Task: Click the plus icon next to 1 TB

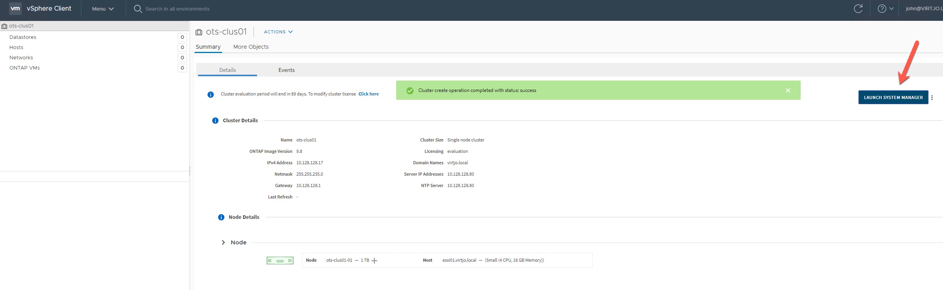Action: (375, 261)
